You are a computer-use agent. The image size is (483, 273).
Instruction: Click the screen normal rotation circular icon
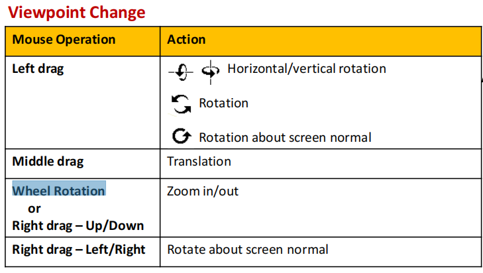coord(182,136)
